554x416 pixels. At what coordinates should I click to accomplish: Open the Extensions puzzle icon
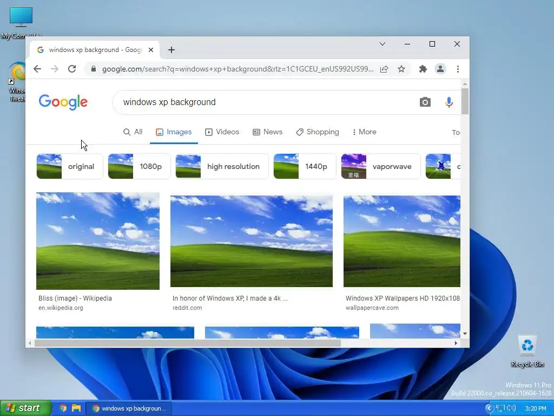pyautogui.click(x=423, y=69)
